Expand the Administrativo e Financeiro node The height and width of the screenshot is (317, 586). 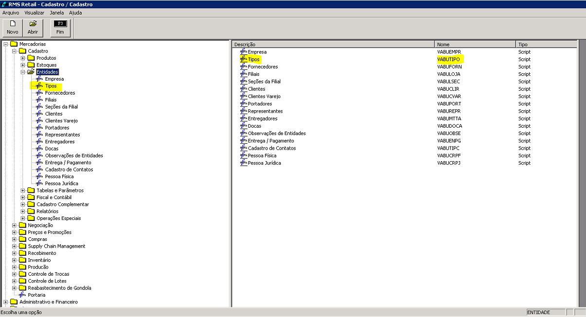6,302
